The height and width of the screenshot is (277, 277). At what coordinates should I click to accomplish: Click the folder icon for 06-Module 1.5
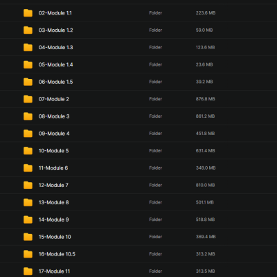click(x=28, y=82)
